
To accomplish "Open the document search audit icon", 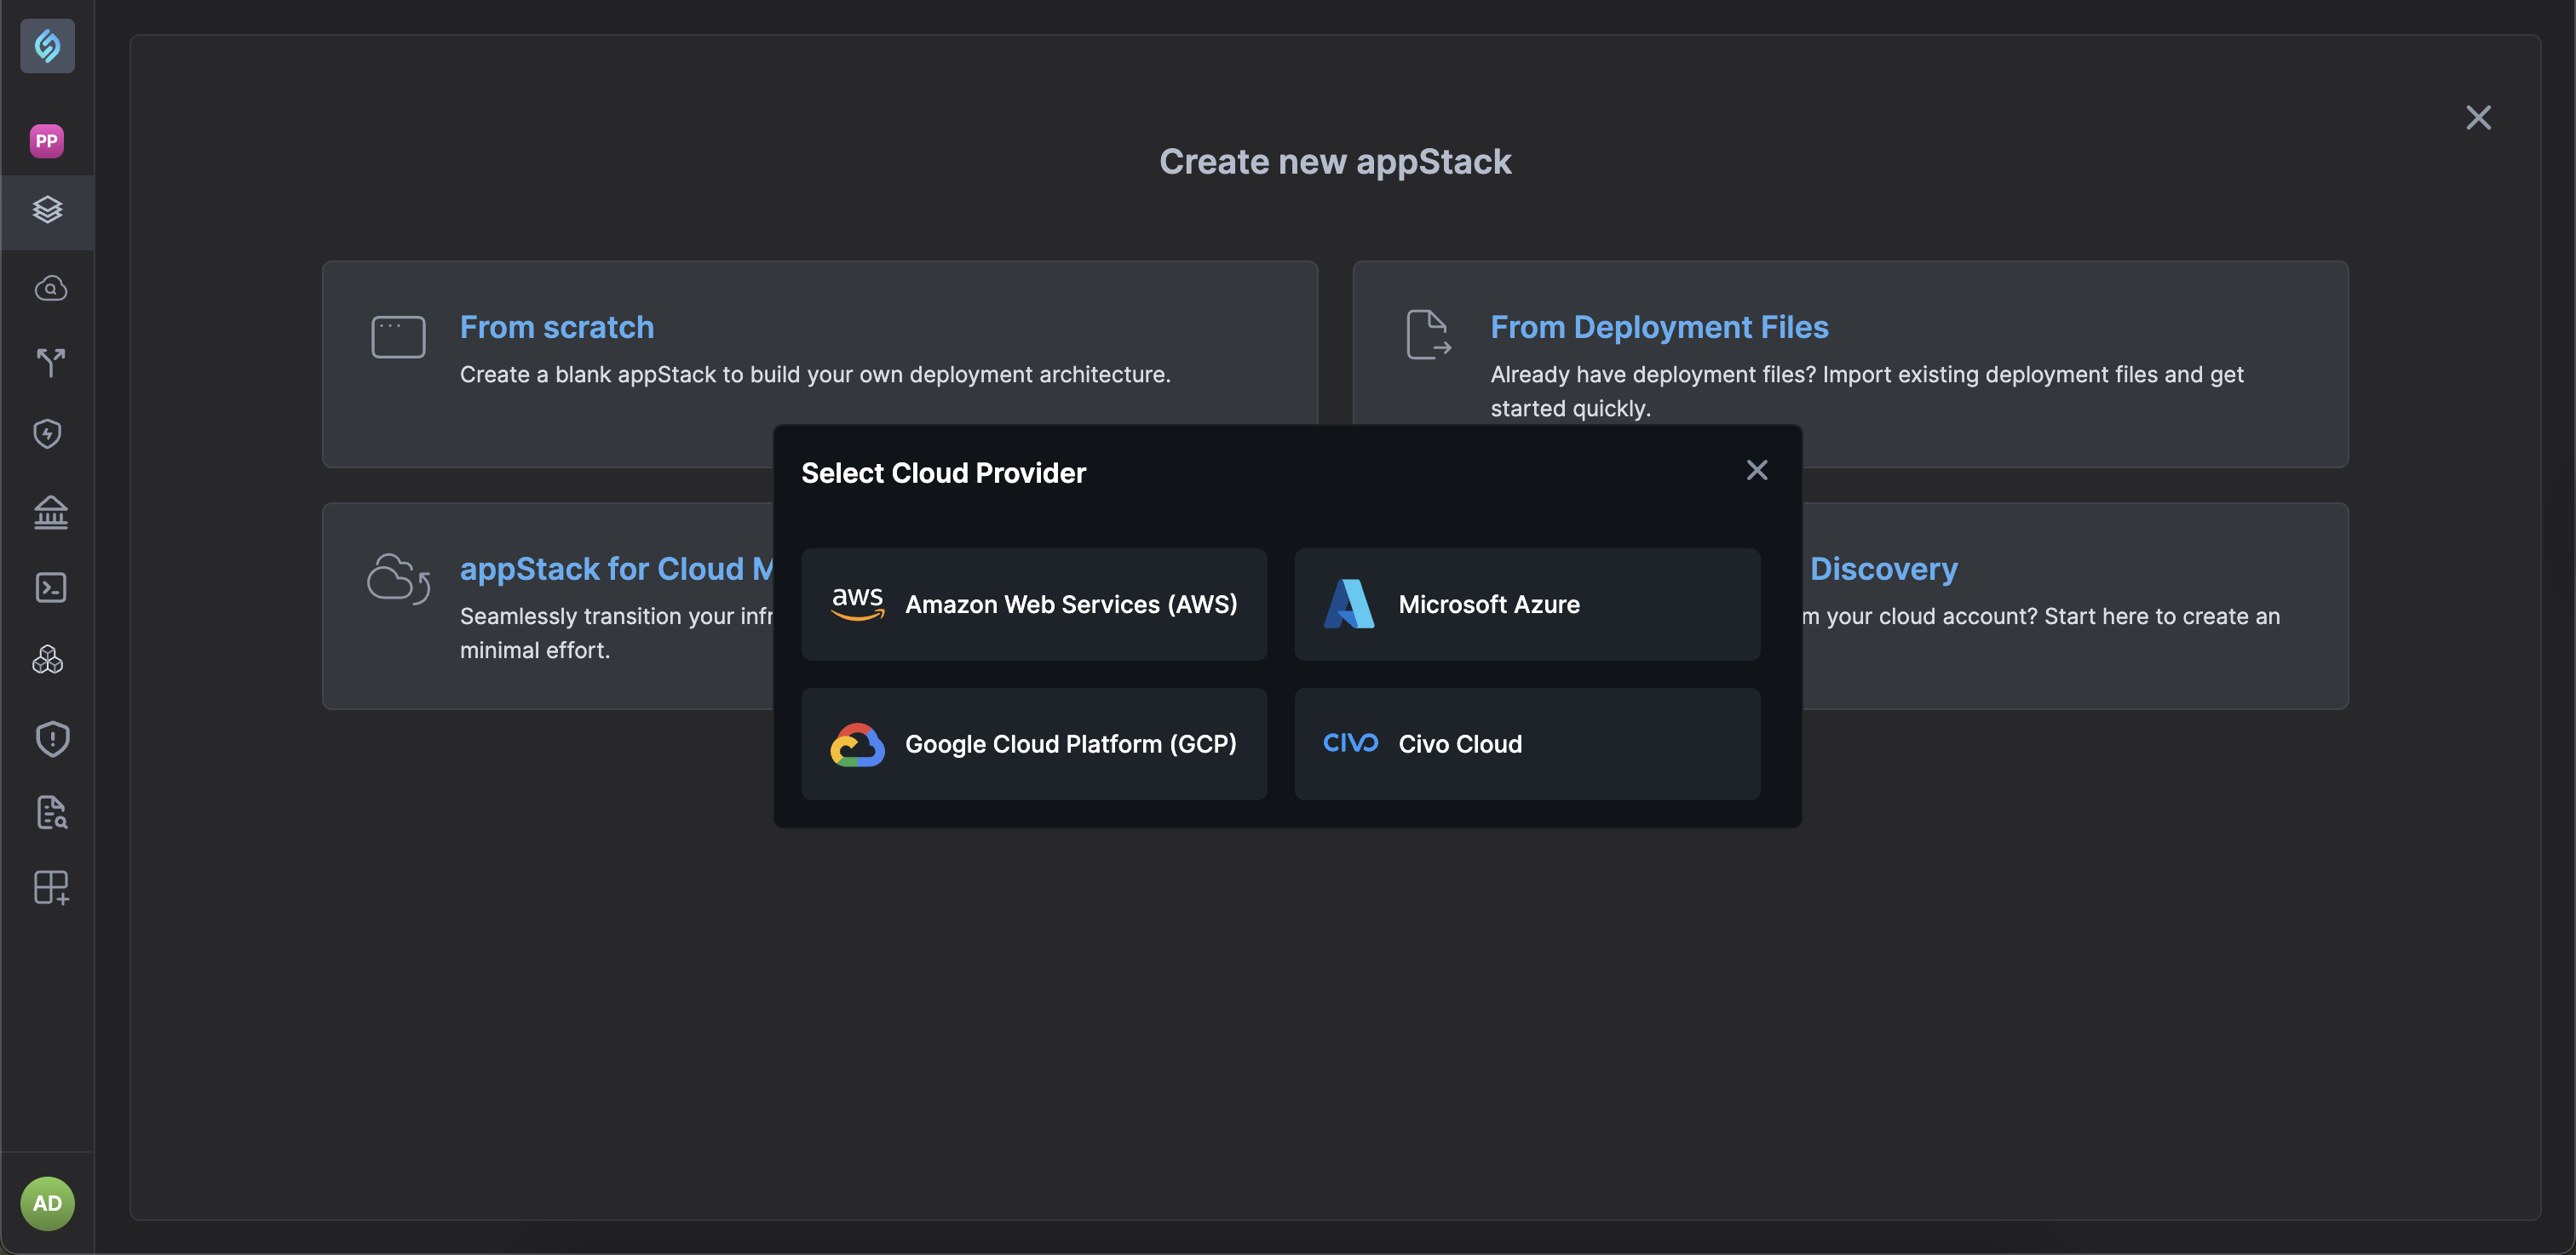I will pos(51,812).
